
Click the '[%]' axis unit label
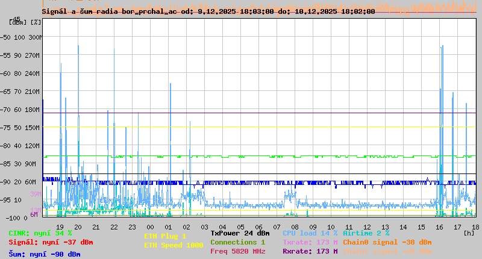coord(36,22)
